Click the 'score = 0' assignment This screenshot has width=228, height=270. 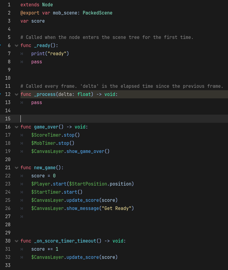coord(43,176)
